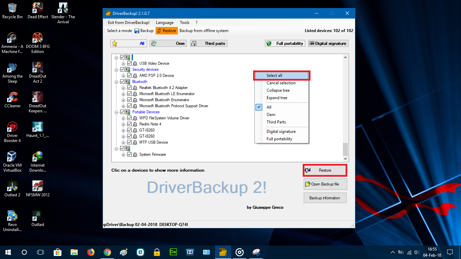Uncheck MTP USB Device checkbox
The image size is (461, 259).
click(129, 142)
